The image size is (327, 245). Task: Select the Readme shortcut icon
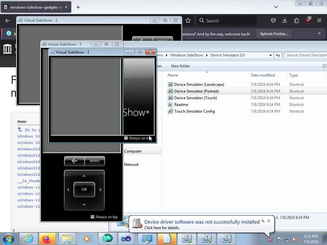coord(171,105)
